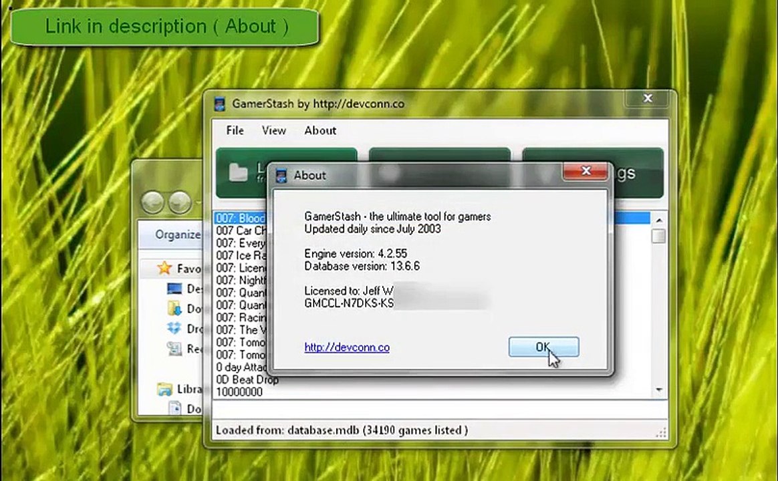Open the File menu in GamerStash
This screenshot has height=481, width=778.
[235, 130]
